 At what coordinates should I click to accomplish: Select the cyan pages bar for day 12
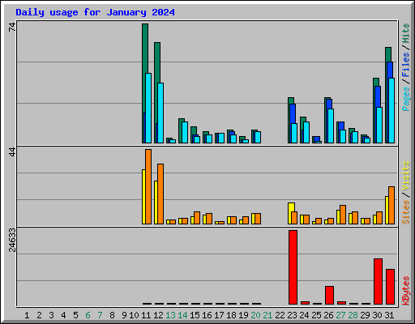[x=160, y=113]
